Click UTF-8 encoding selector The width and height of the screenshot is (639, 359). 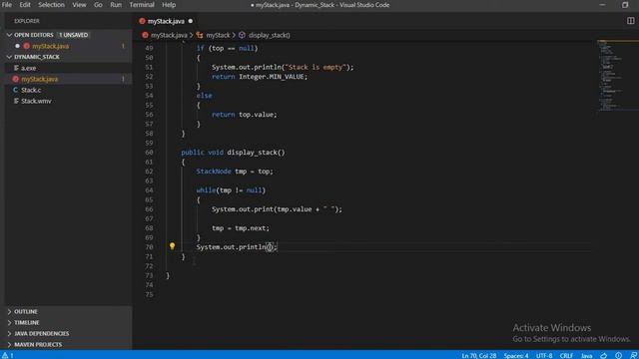[x=544, y=355]
